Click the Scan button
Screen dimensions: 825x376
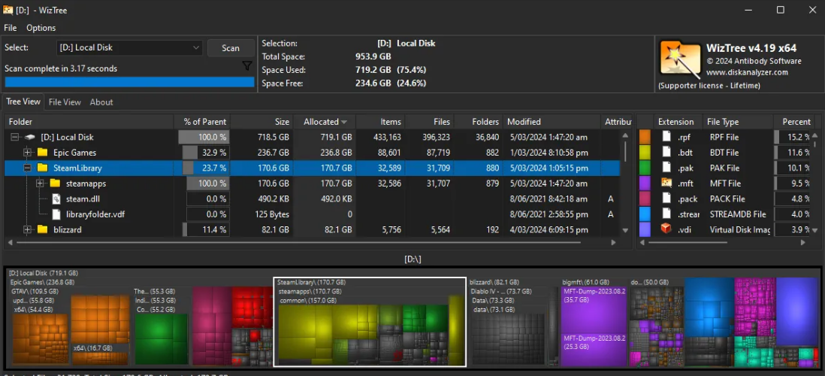(231, 48)
